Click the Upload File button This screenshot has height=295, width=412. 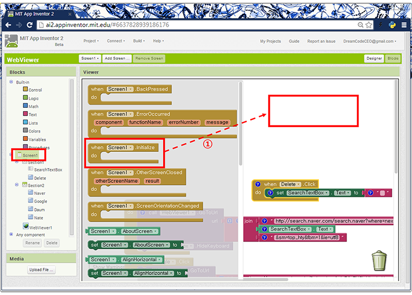[x=41, y=270]
